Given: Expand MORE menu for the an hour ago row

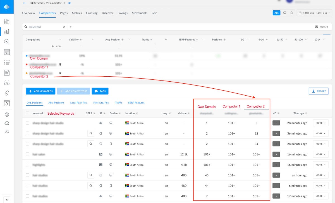Looking at the screenshot, I should (x=321, y=175).
